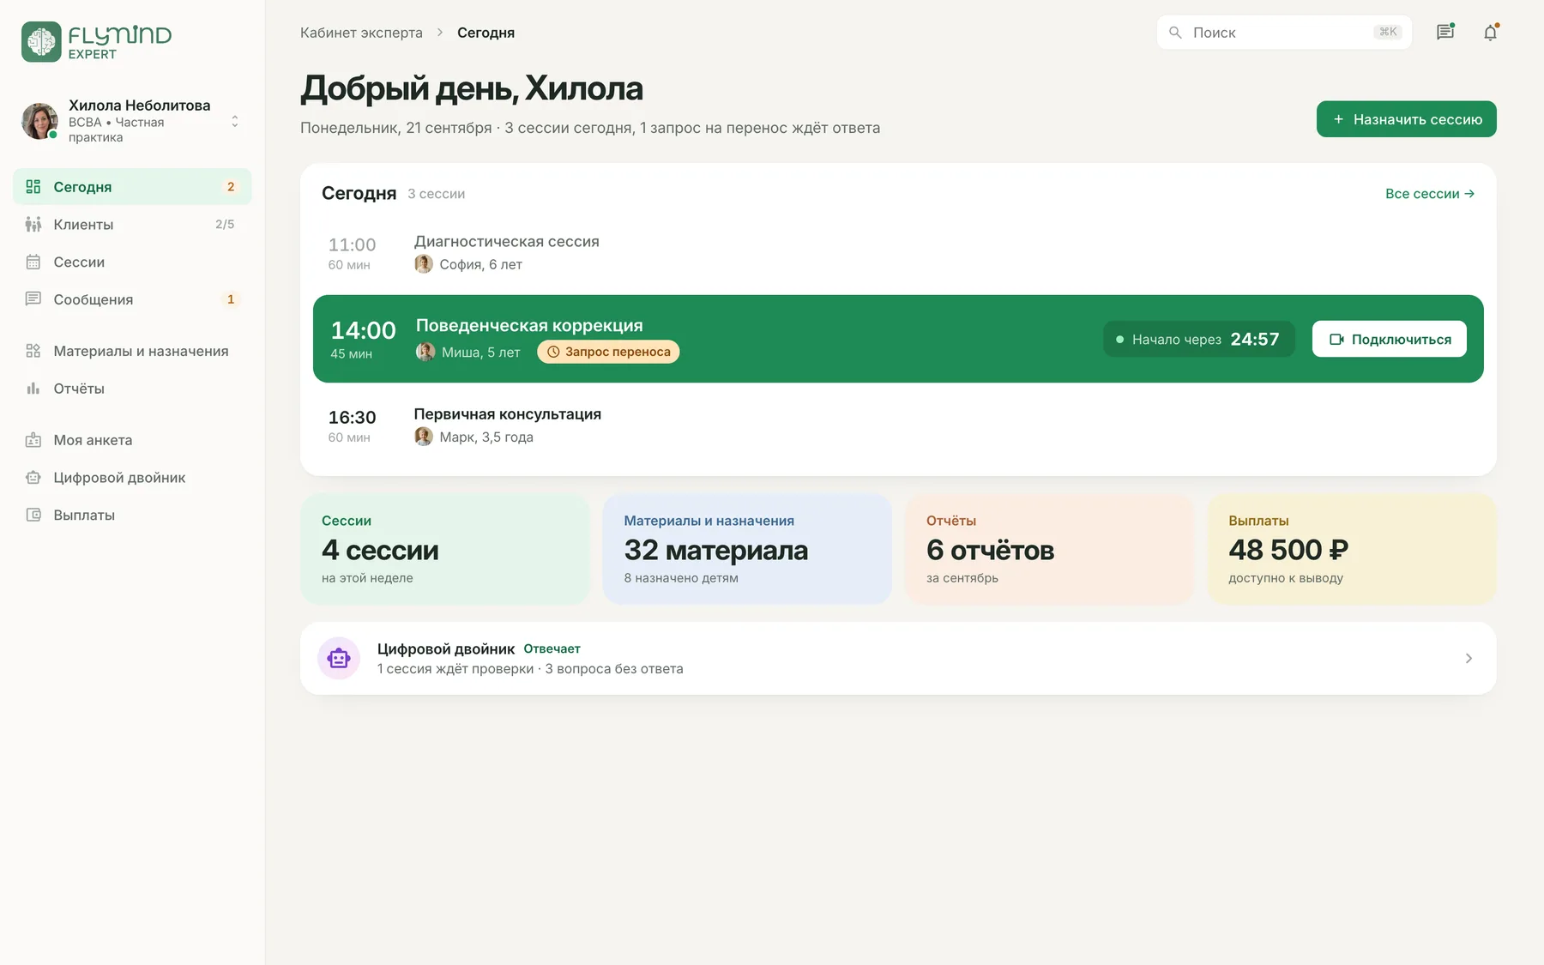The image size is (1544, 965).
Task: Click Миша's avatar in the 14:00 session
Action: pyautogui.click(x=425, y=352)
